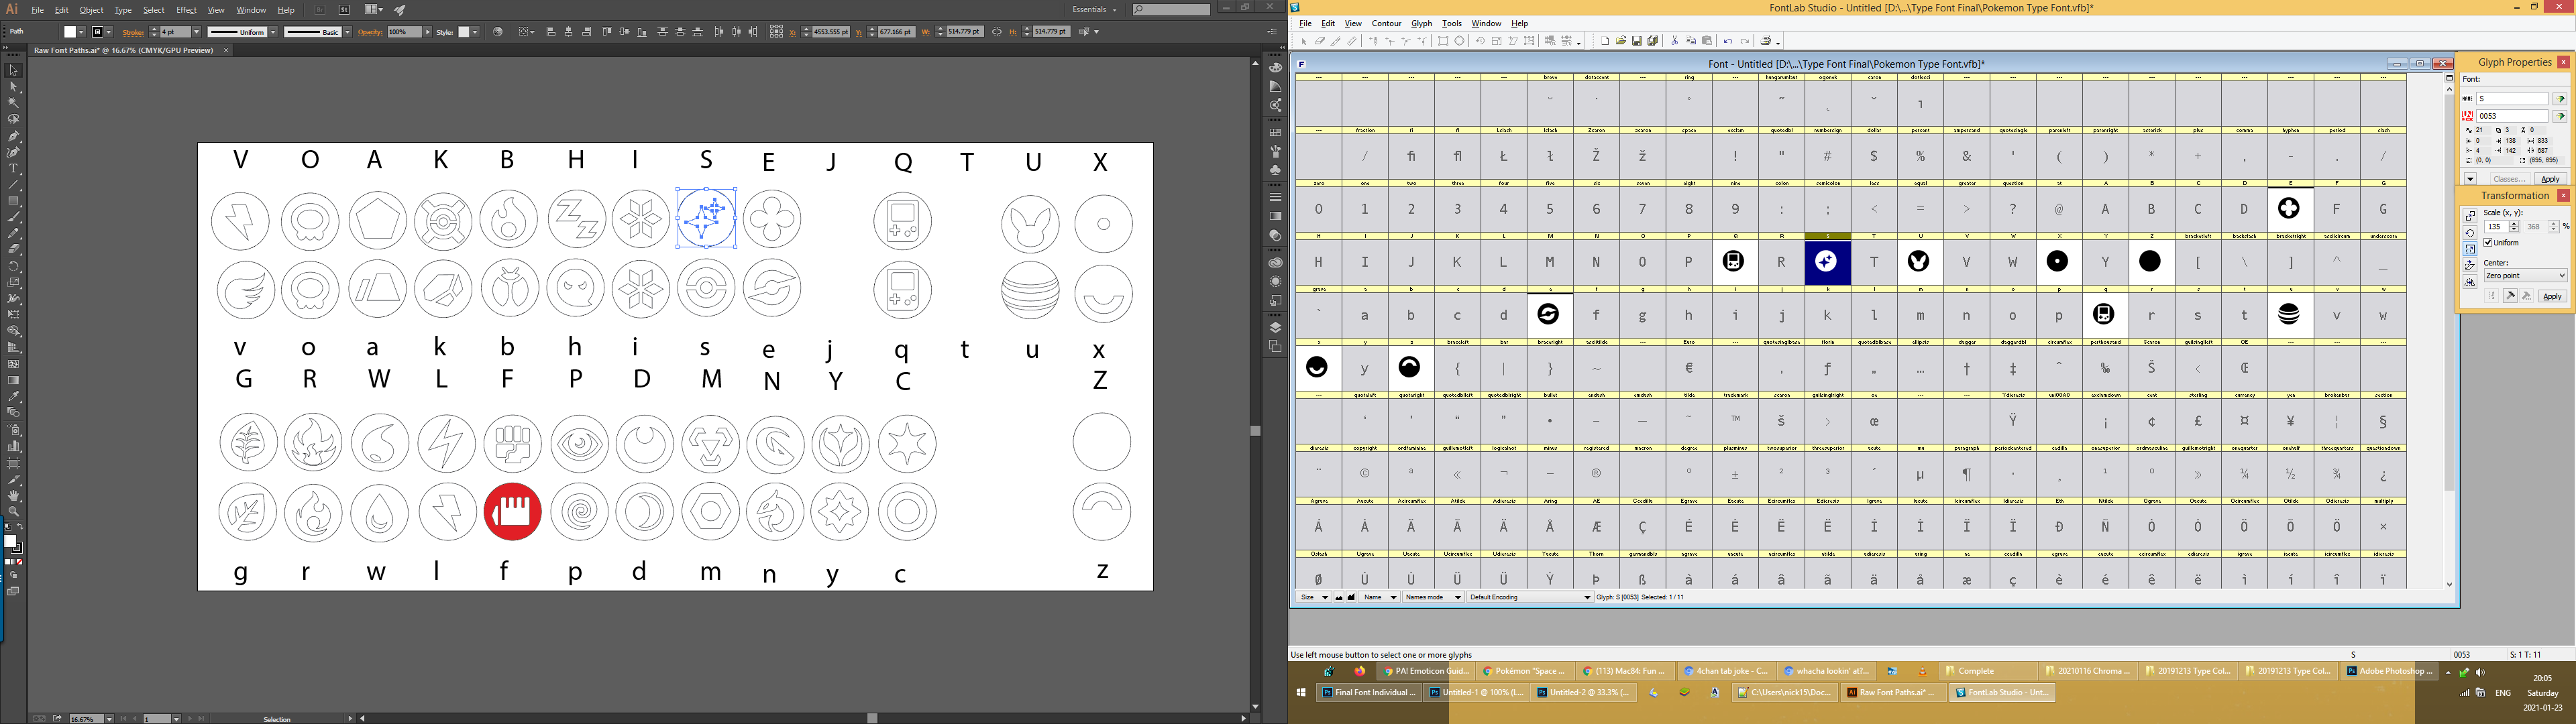Click Apply in the Glyph Properties panel
Viewport: 2576px width, 724px height.
[2551, 179]
